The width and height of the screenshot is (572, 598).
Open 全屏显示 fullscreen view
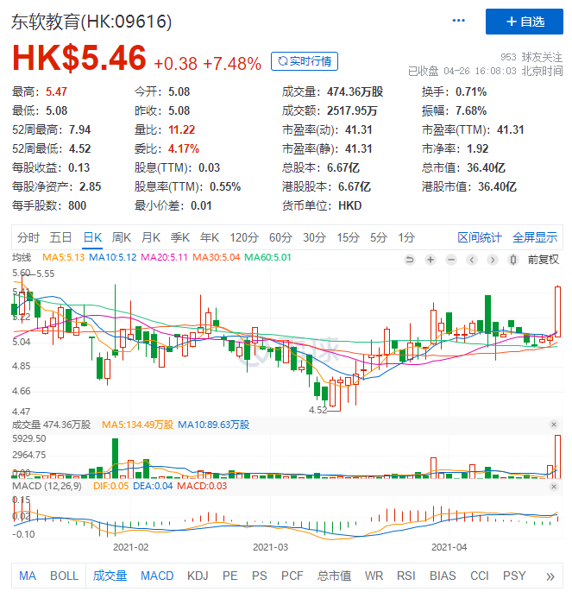535,237
